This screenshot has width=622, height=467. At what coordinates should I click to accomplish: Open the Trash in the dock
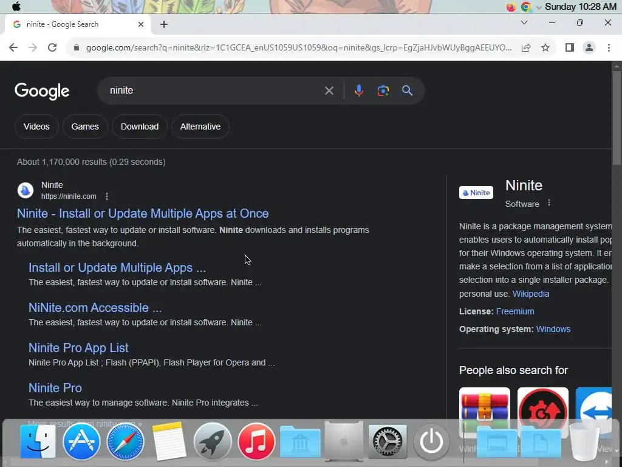click(x=584, y=441)
